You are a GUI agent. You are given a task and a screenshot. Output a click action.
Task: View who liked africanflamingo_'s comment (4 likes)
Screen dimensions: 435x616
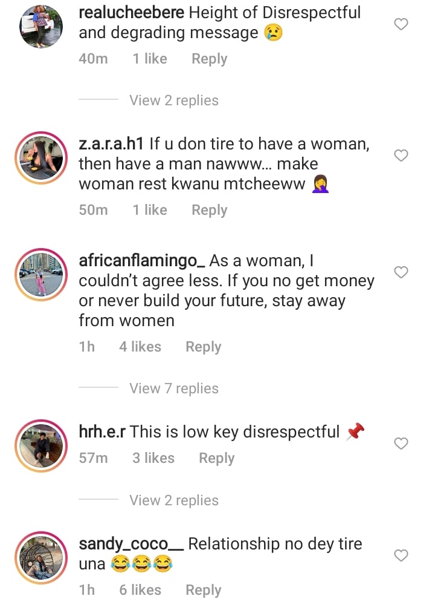tap(140, 347)
